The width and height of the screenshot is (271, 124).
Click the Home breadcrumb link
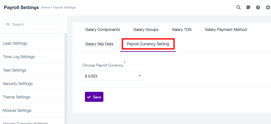click(x=45, y=7)
